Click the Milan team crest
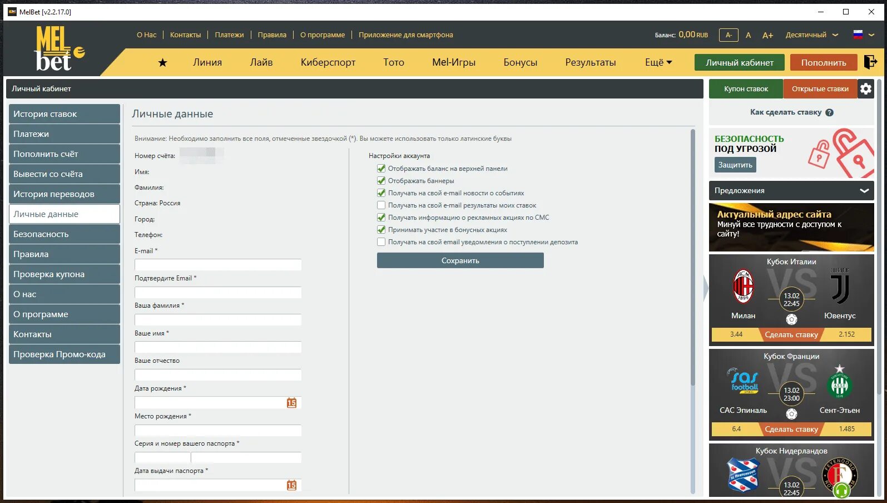Screen dimensions: 887x503 tap(743, 286)
